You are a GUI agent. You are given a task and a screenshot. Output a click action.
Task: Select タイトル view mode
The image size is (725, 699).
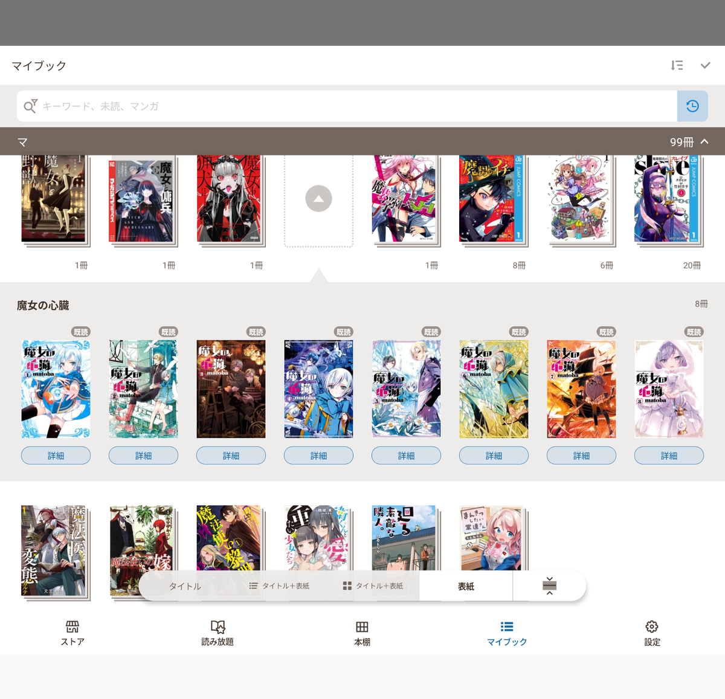coord(185,586)
